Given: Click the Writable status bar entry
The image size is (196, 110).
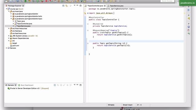Looking at the screenshot, I should tap(111, 105).
